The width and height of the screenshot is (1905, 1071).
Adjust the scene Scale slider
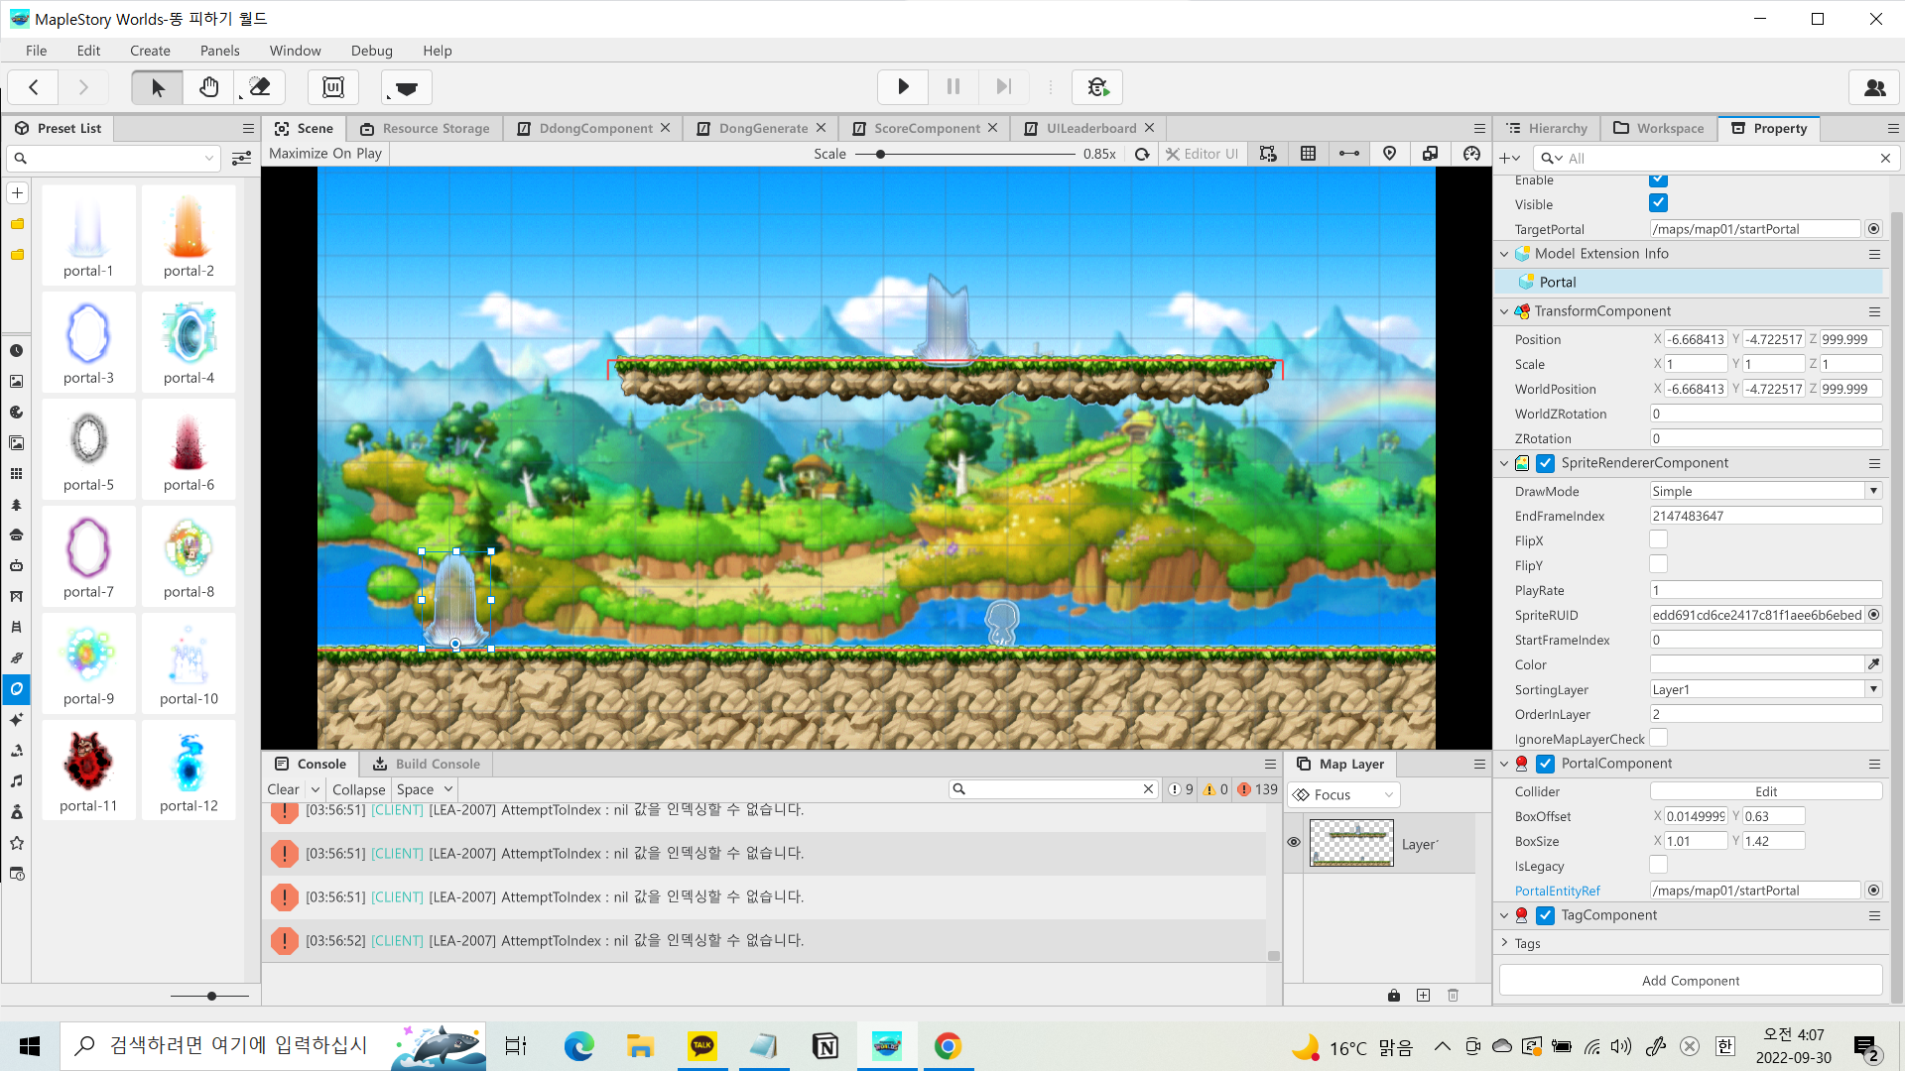click(x=964, y=154)
